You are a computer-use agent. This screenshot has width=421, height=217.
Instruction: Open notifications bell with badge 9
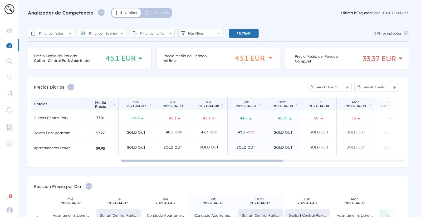point(9,197)
